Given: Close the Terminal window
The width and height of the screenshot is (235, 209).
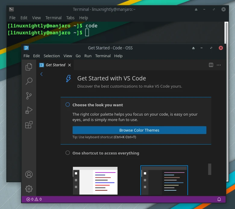Looking at the screenshot, I should [x=223, y=9].
